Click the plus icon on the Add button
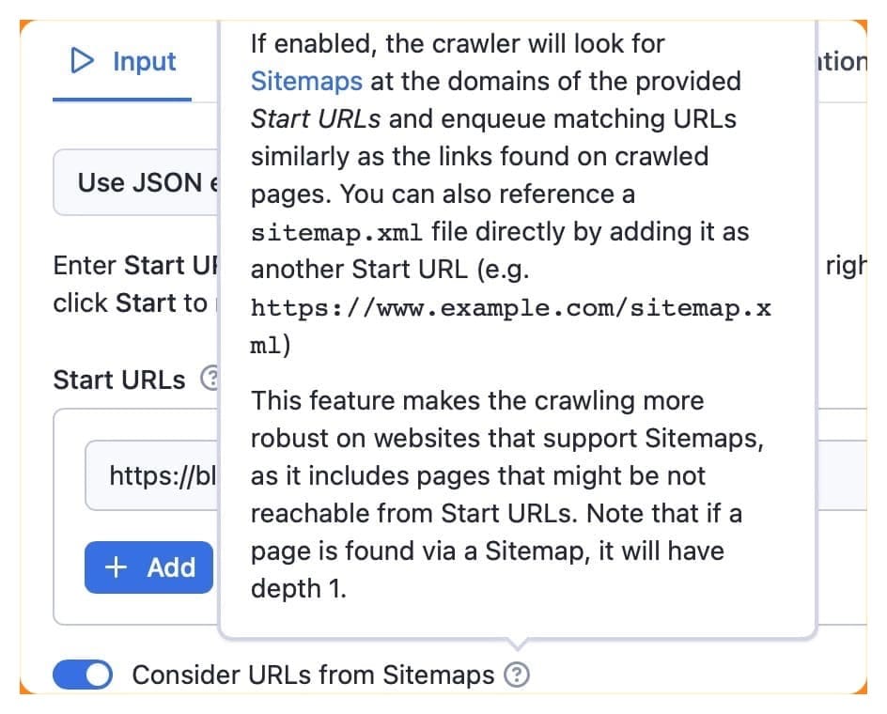This screenshot has width=887, height=714. click(x=116, y=567)
